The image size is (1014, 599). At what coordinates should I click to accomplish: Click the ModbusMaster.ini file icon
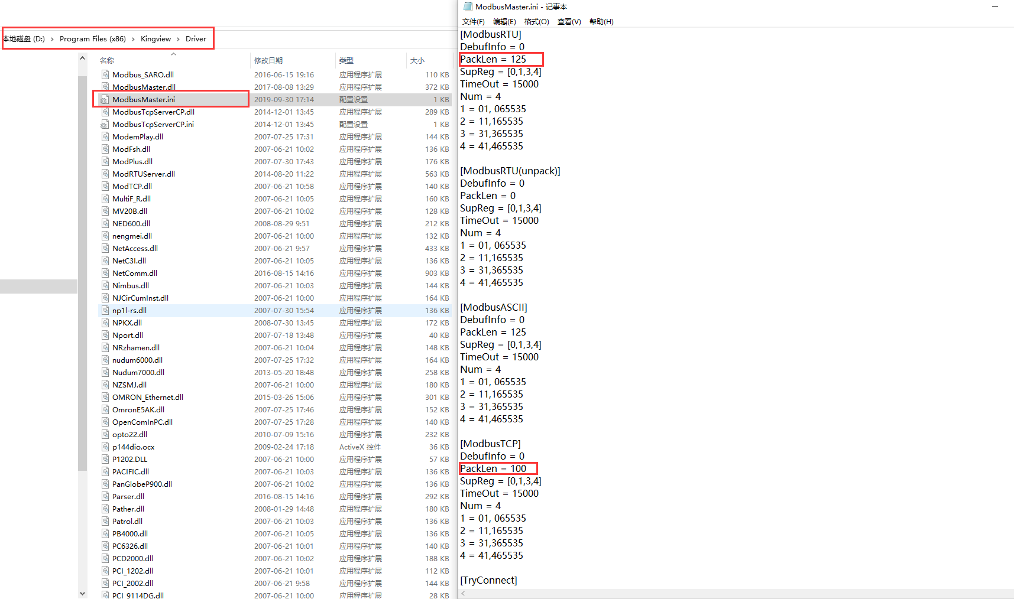[x=105, y=99]
